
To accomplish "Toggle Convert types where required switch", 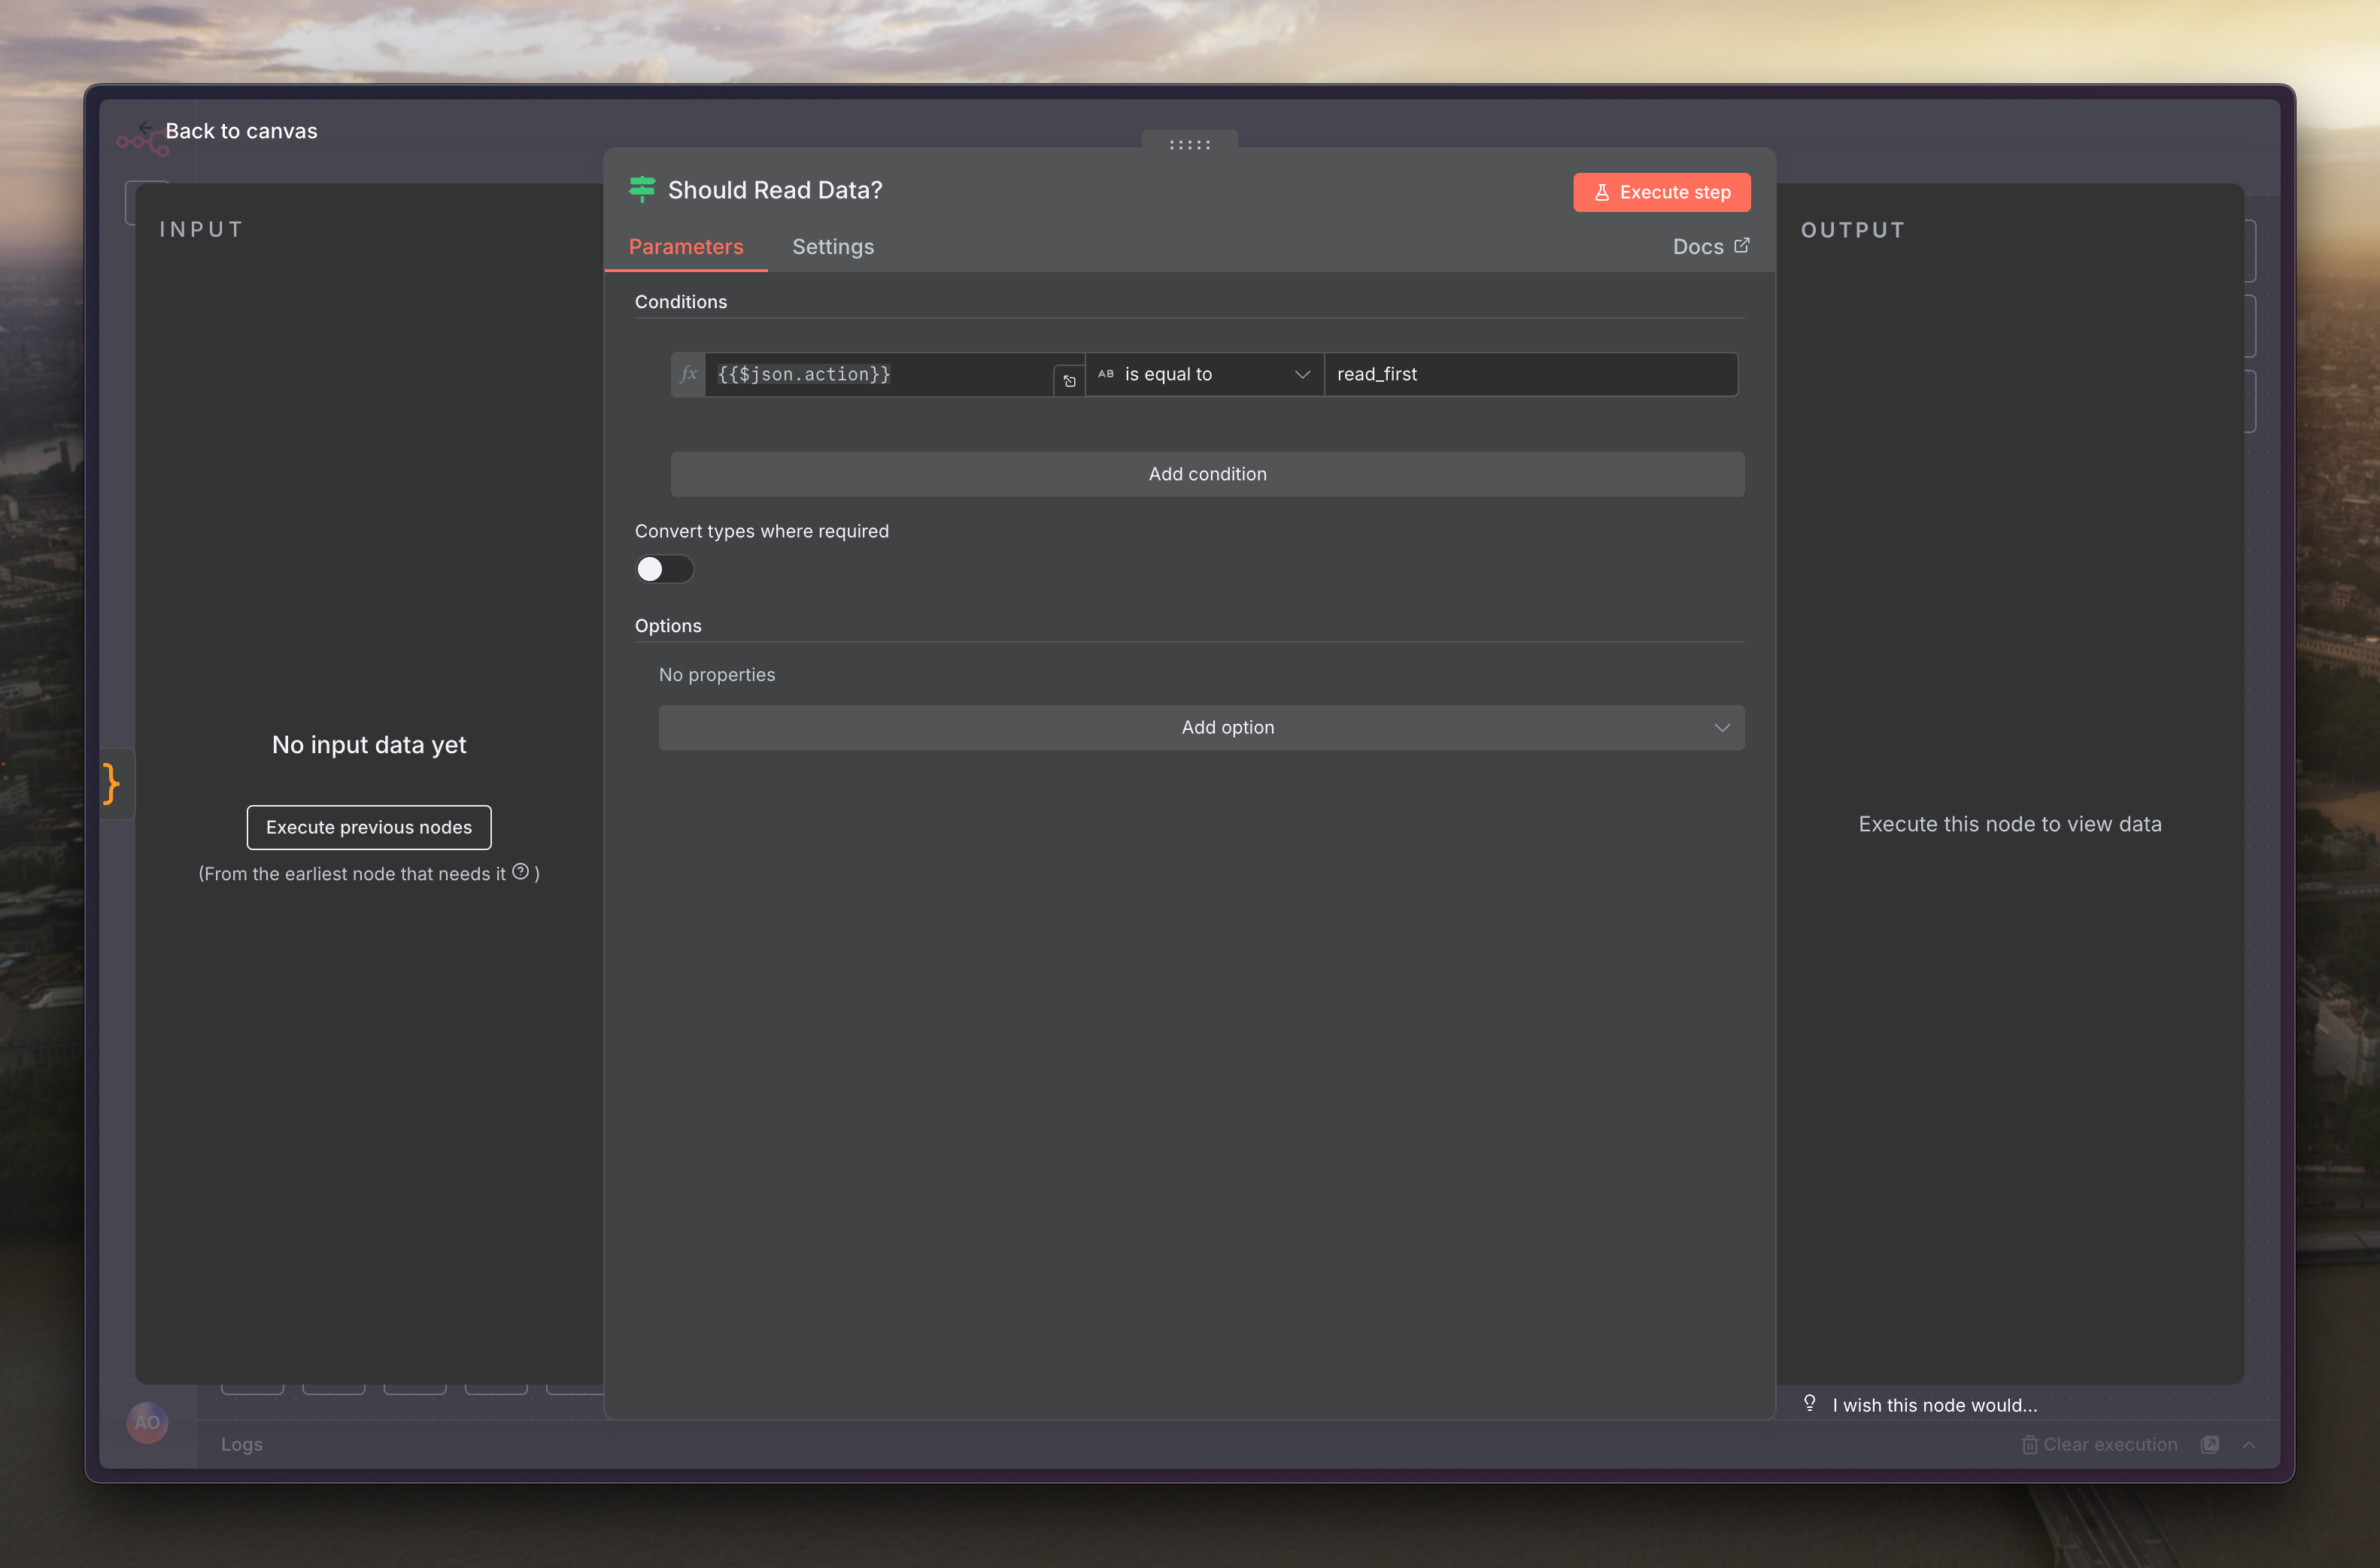I will (664, 569).
